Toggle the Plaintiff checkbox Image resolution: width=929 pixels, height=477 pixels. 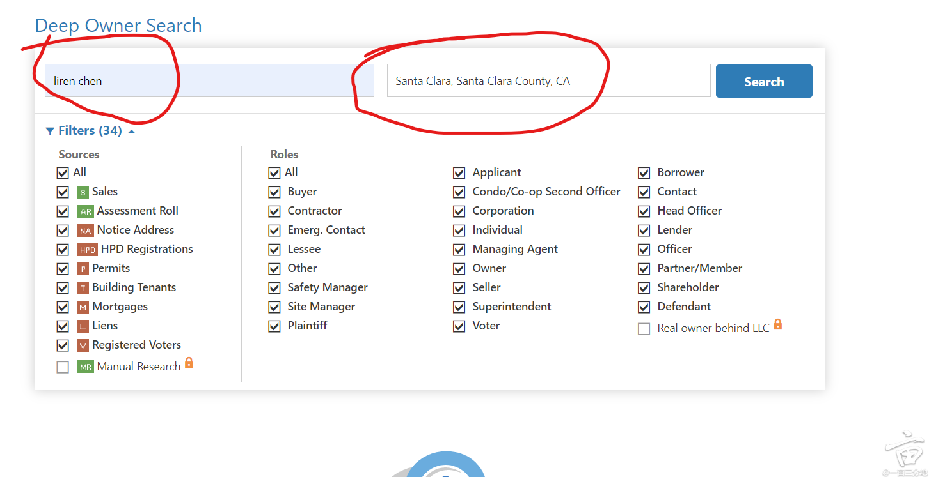[x=274, y=326]
